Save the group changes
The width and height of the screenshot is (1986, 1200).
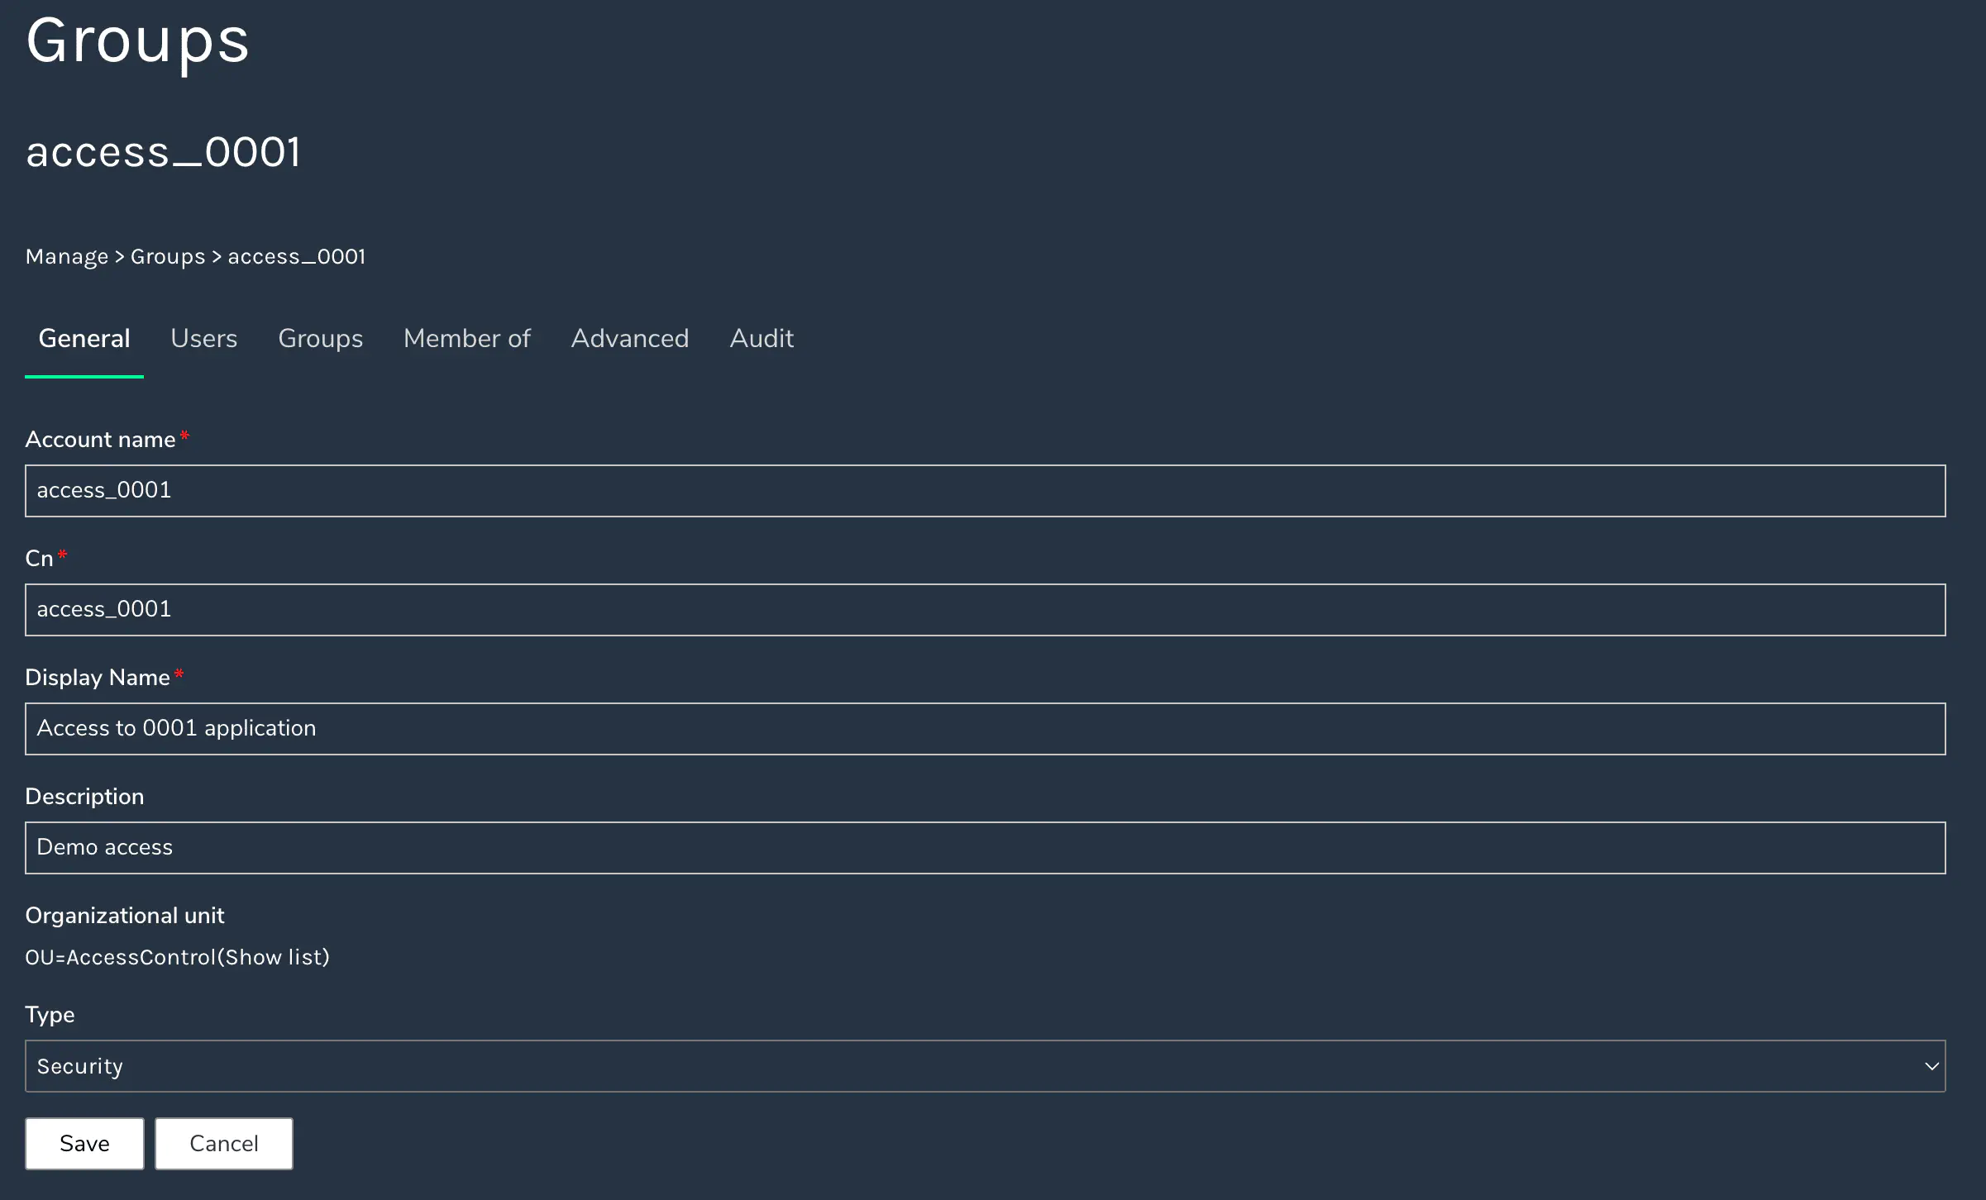tap(84, 1143)
